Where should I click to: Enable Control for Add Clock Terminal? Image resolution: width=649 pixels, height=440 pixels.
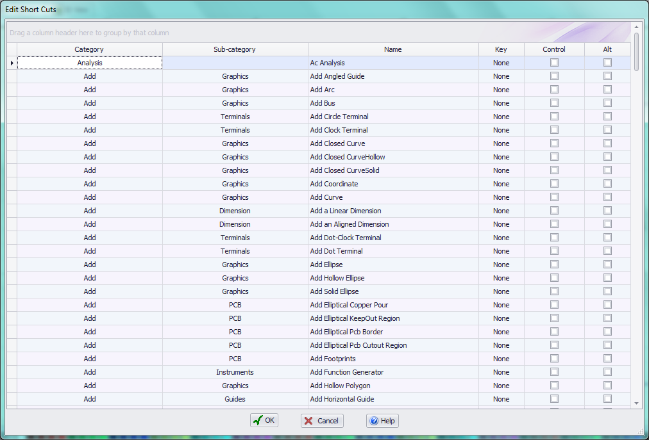[x=554, y=130]
